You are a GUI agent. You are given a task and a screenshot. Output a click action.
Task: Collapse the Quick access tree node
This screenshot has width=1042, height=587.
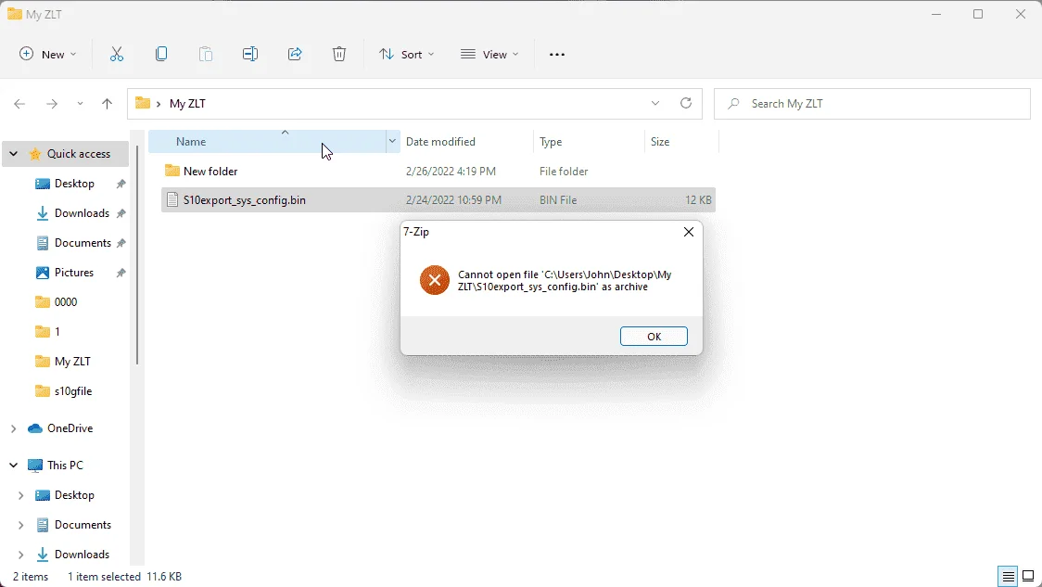pos(13,154)
